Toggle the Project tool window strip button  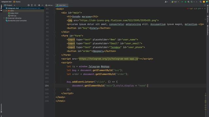click(x=1, y=8)
